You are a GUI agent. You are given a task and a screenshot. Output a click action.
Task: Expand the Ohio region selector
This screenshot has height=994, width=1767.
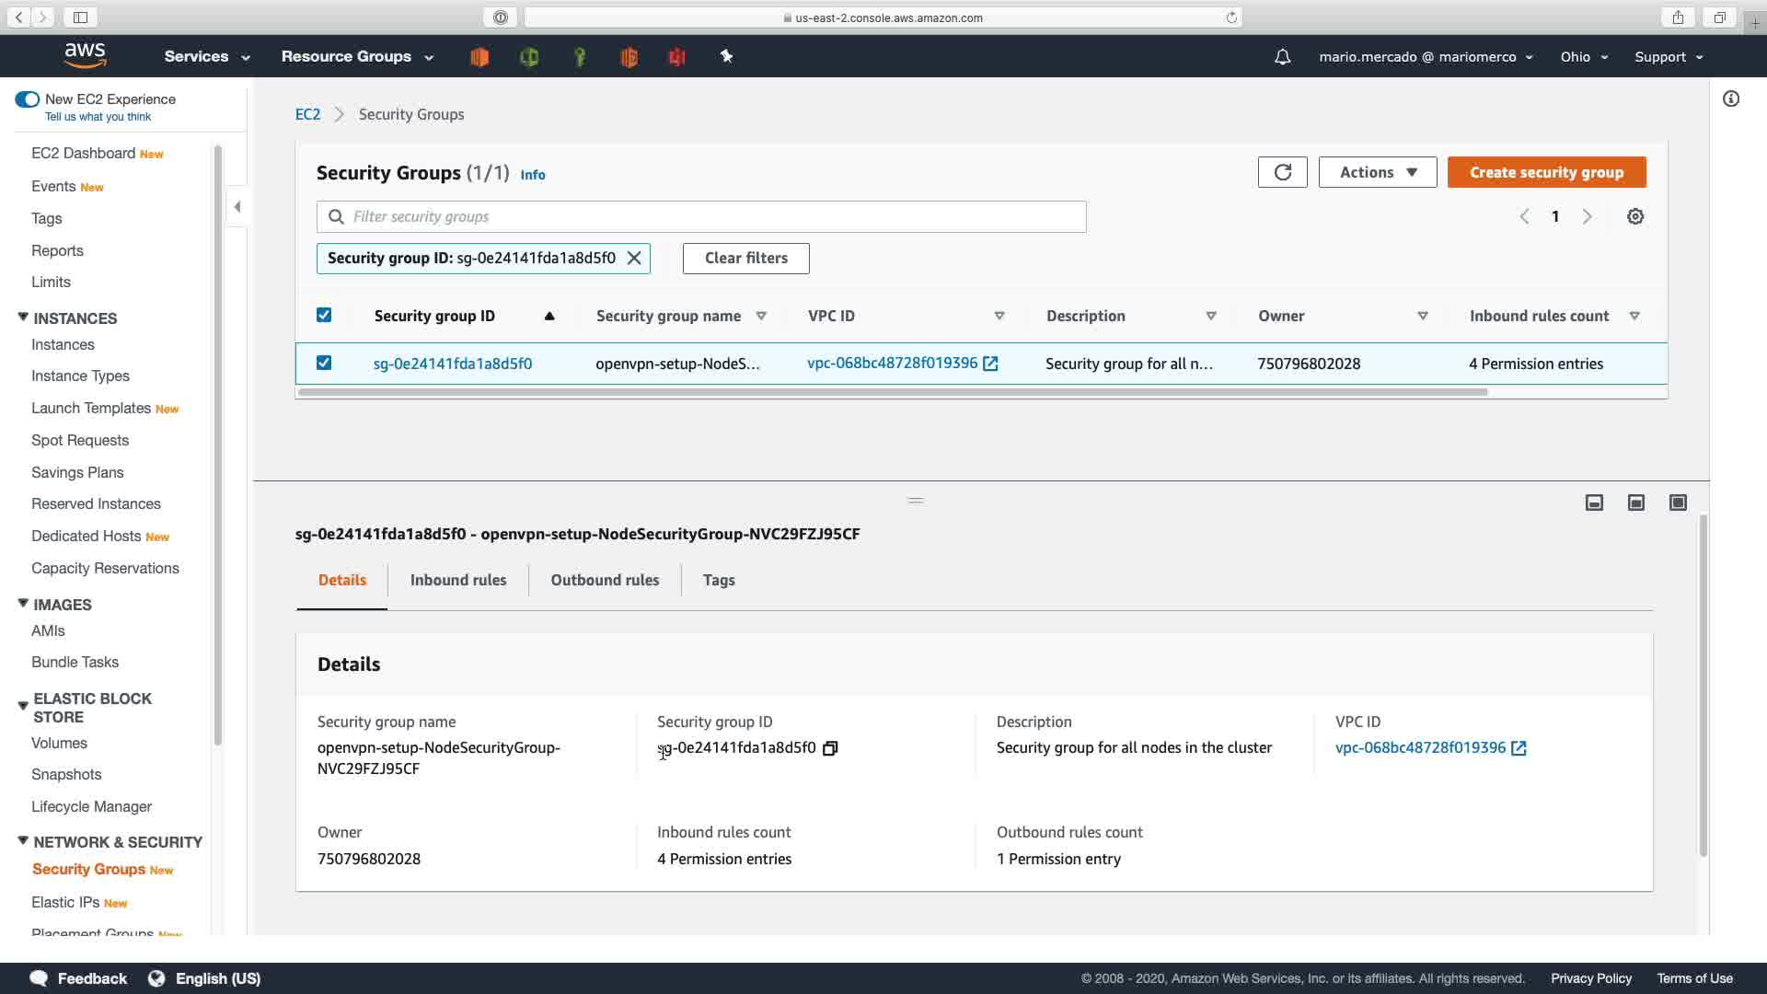click(1583, 57)
